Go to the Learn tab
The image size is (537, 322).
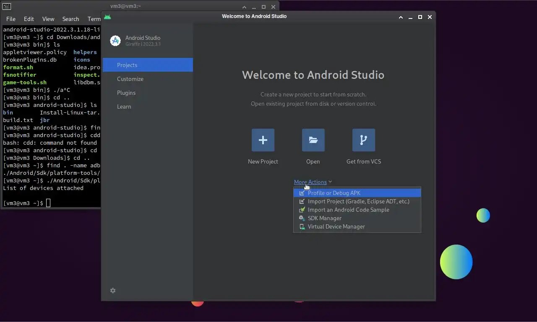tap(148, 106)
